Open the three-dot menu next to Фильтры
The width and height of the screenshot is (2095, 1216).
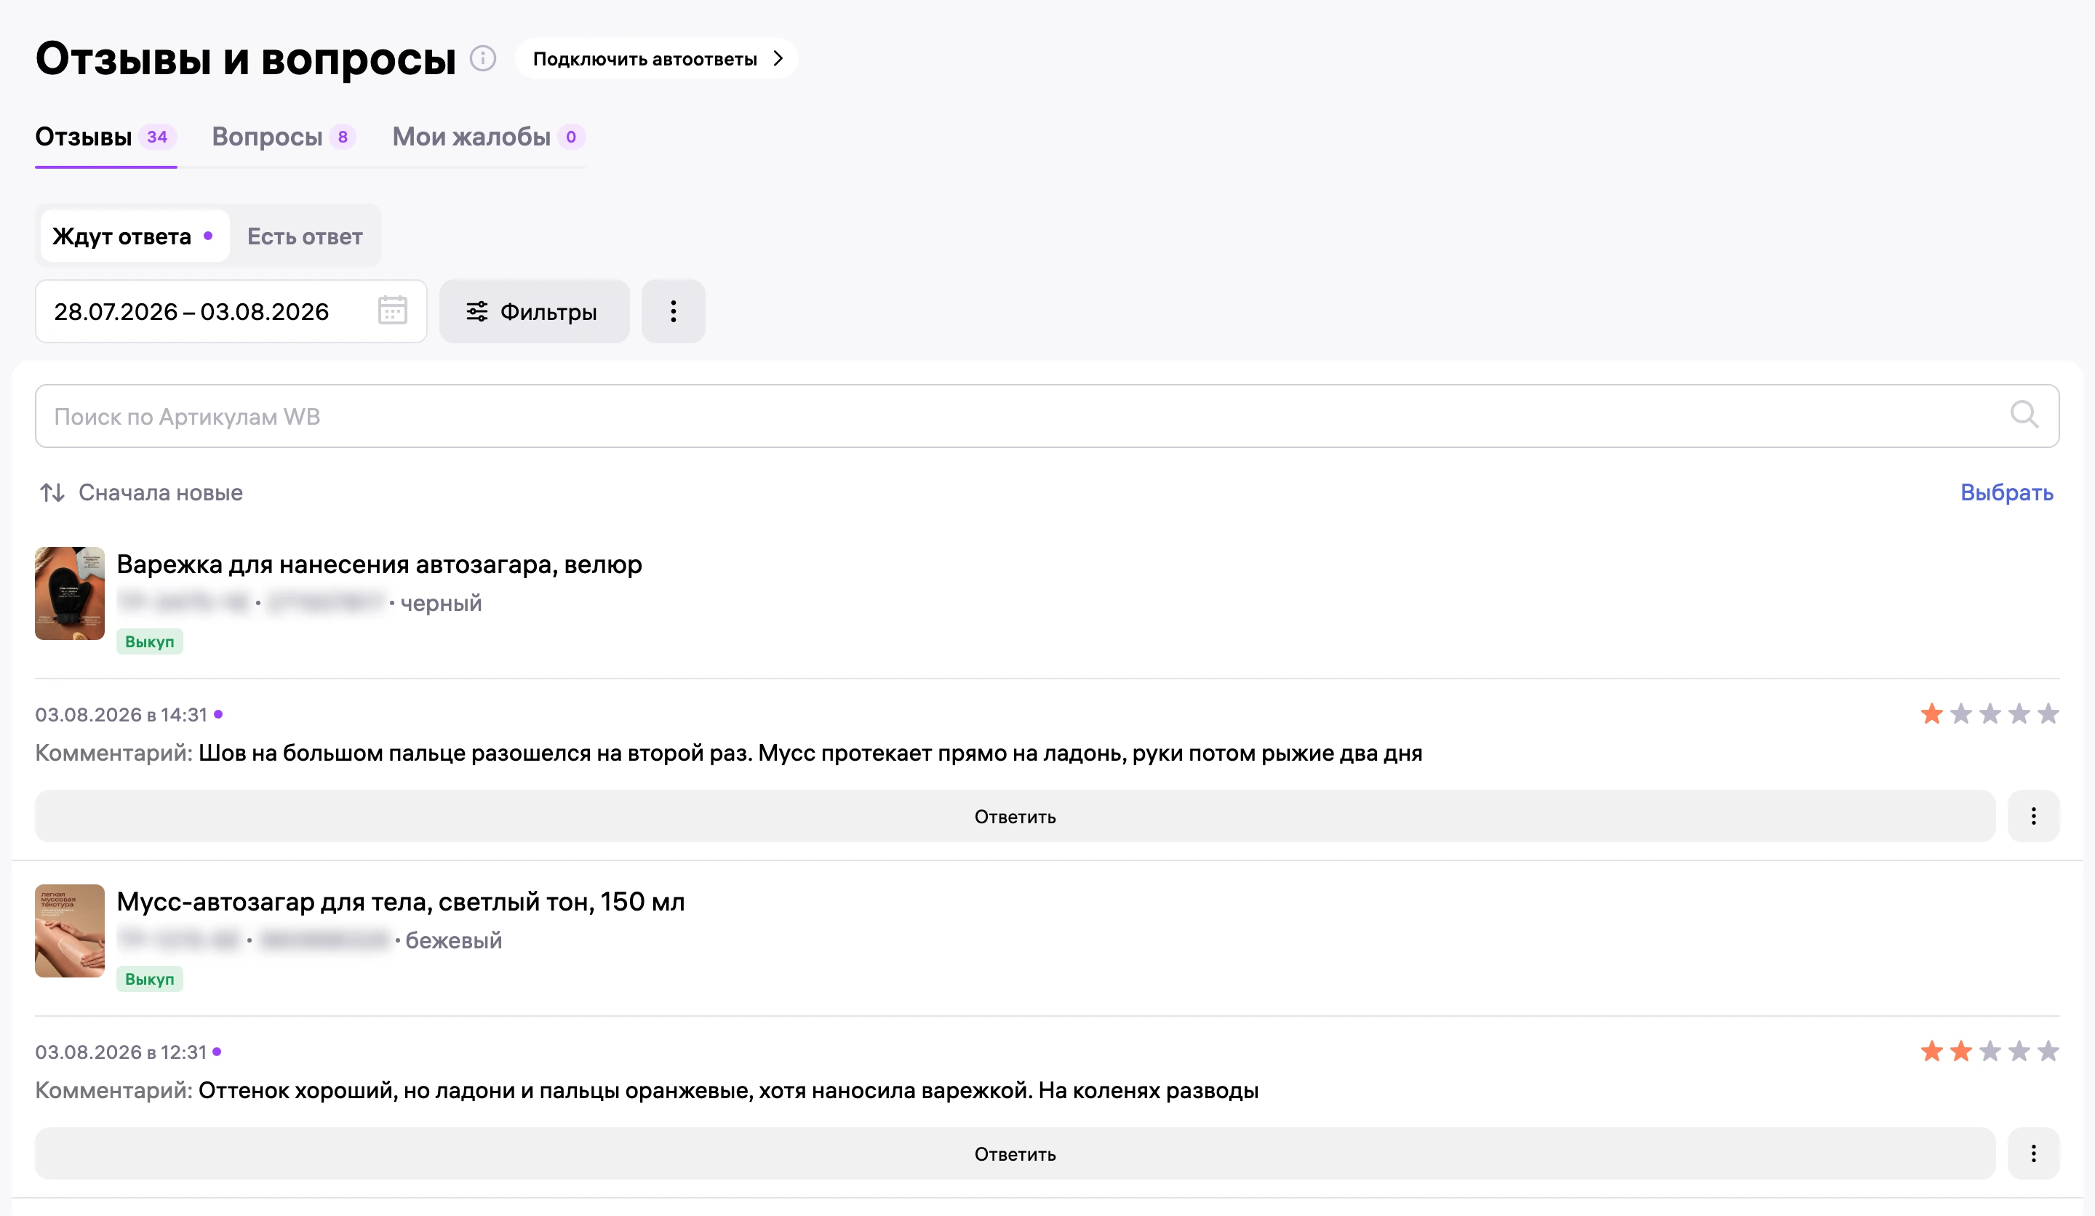[674, 312]
